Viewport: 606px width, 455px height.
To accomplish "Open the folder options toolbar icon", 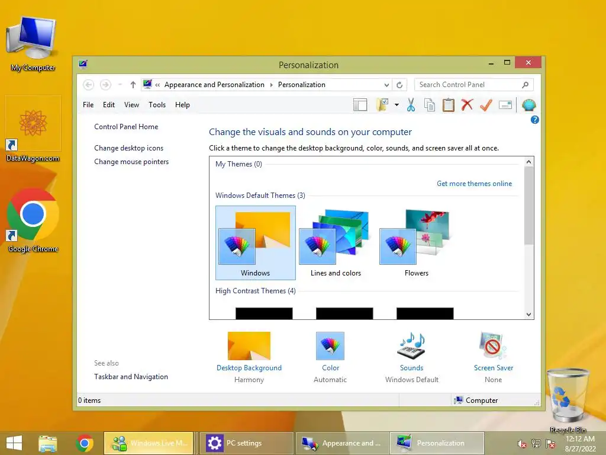I will click(382, 105).
